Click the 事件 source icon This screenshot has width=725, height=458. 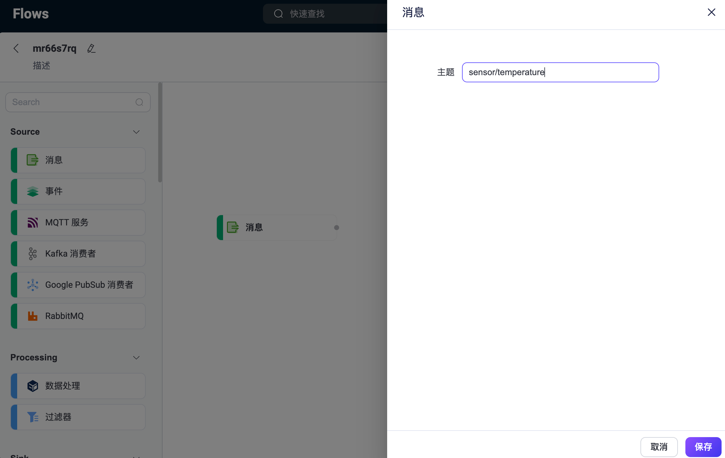point(32,191)
